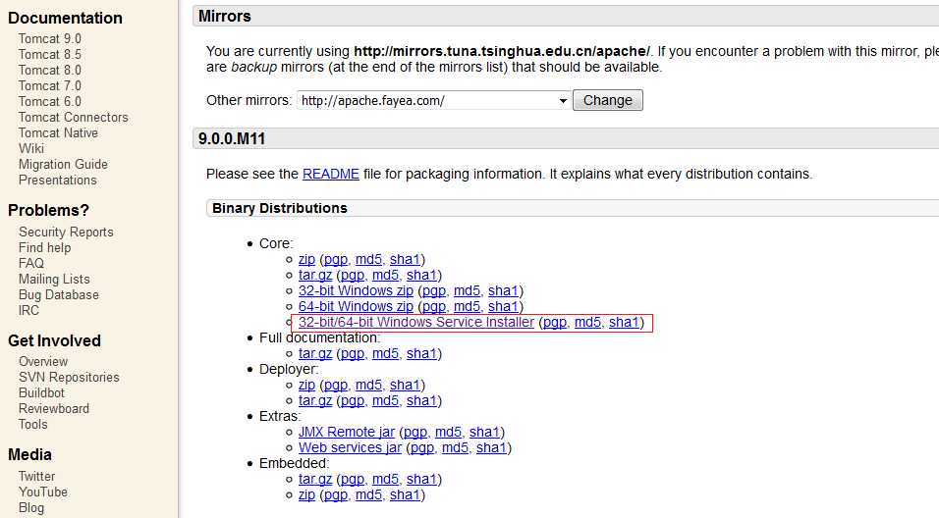Open the Presentations link
The image size is (939, 518).
click(x=58, y=181)
